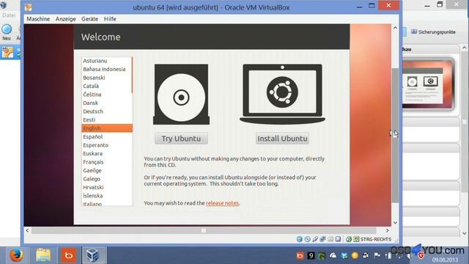Viewport: 469px width, 264px height.
Task: Select Bosanski language
Action: pos(106,78)
